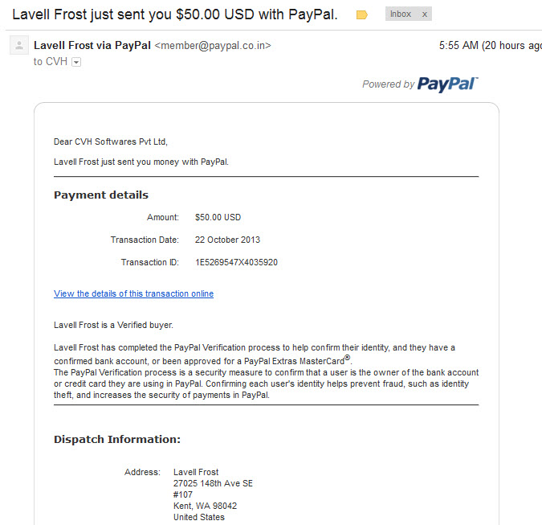Viewport: 542px width, 525px height.
Task: Expand recipient details arrow beside "to CVH"
Action: coord(76,62)
